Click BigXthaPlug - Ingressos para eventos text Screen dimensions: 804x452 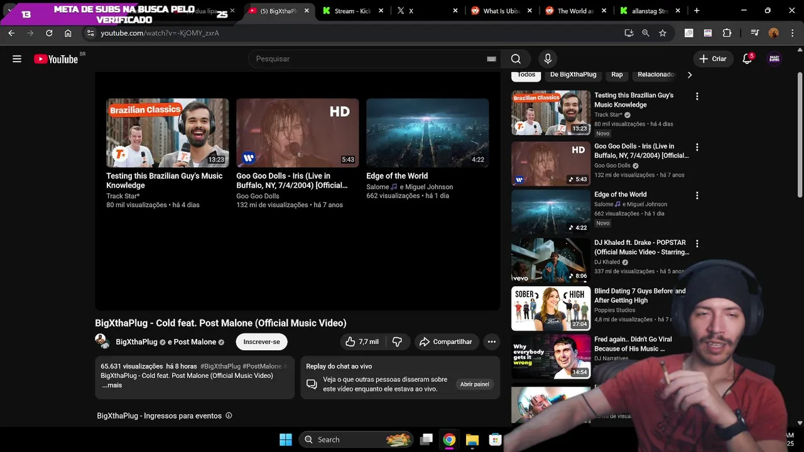[x=160, y=416]
